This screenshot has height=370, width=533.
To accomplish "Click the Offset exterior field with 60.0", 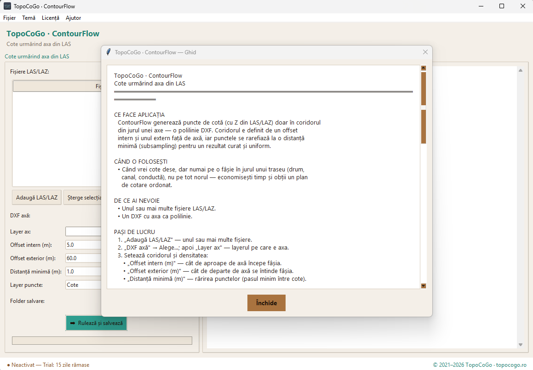I will [x=83, y=258].
